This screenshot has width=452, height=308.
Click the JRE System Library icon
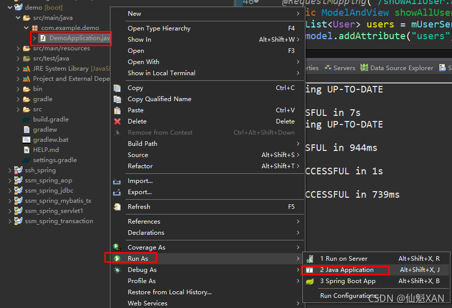click(26, 69)
